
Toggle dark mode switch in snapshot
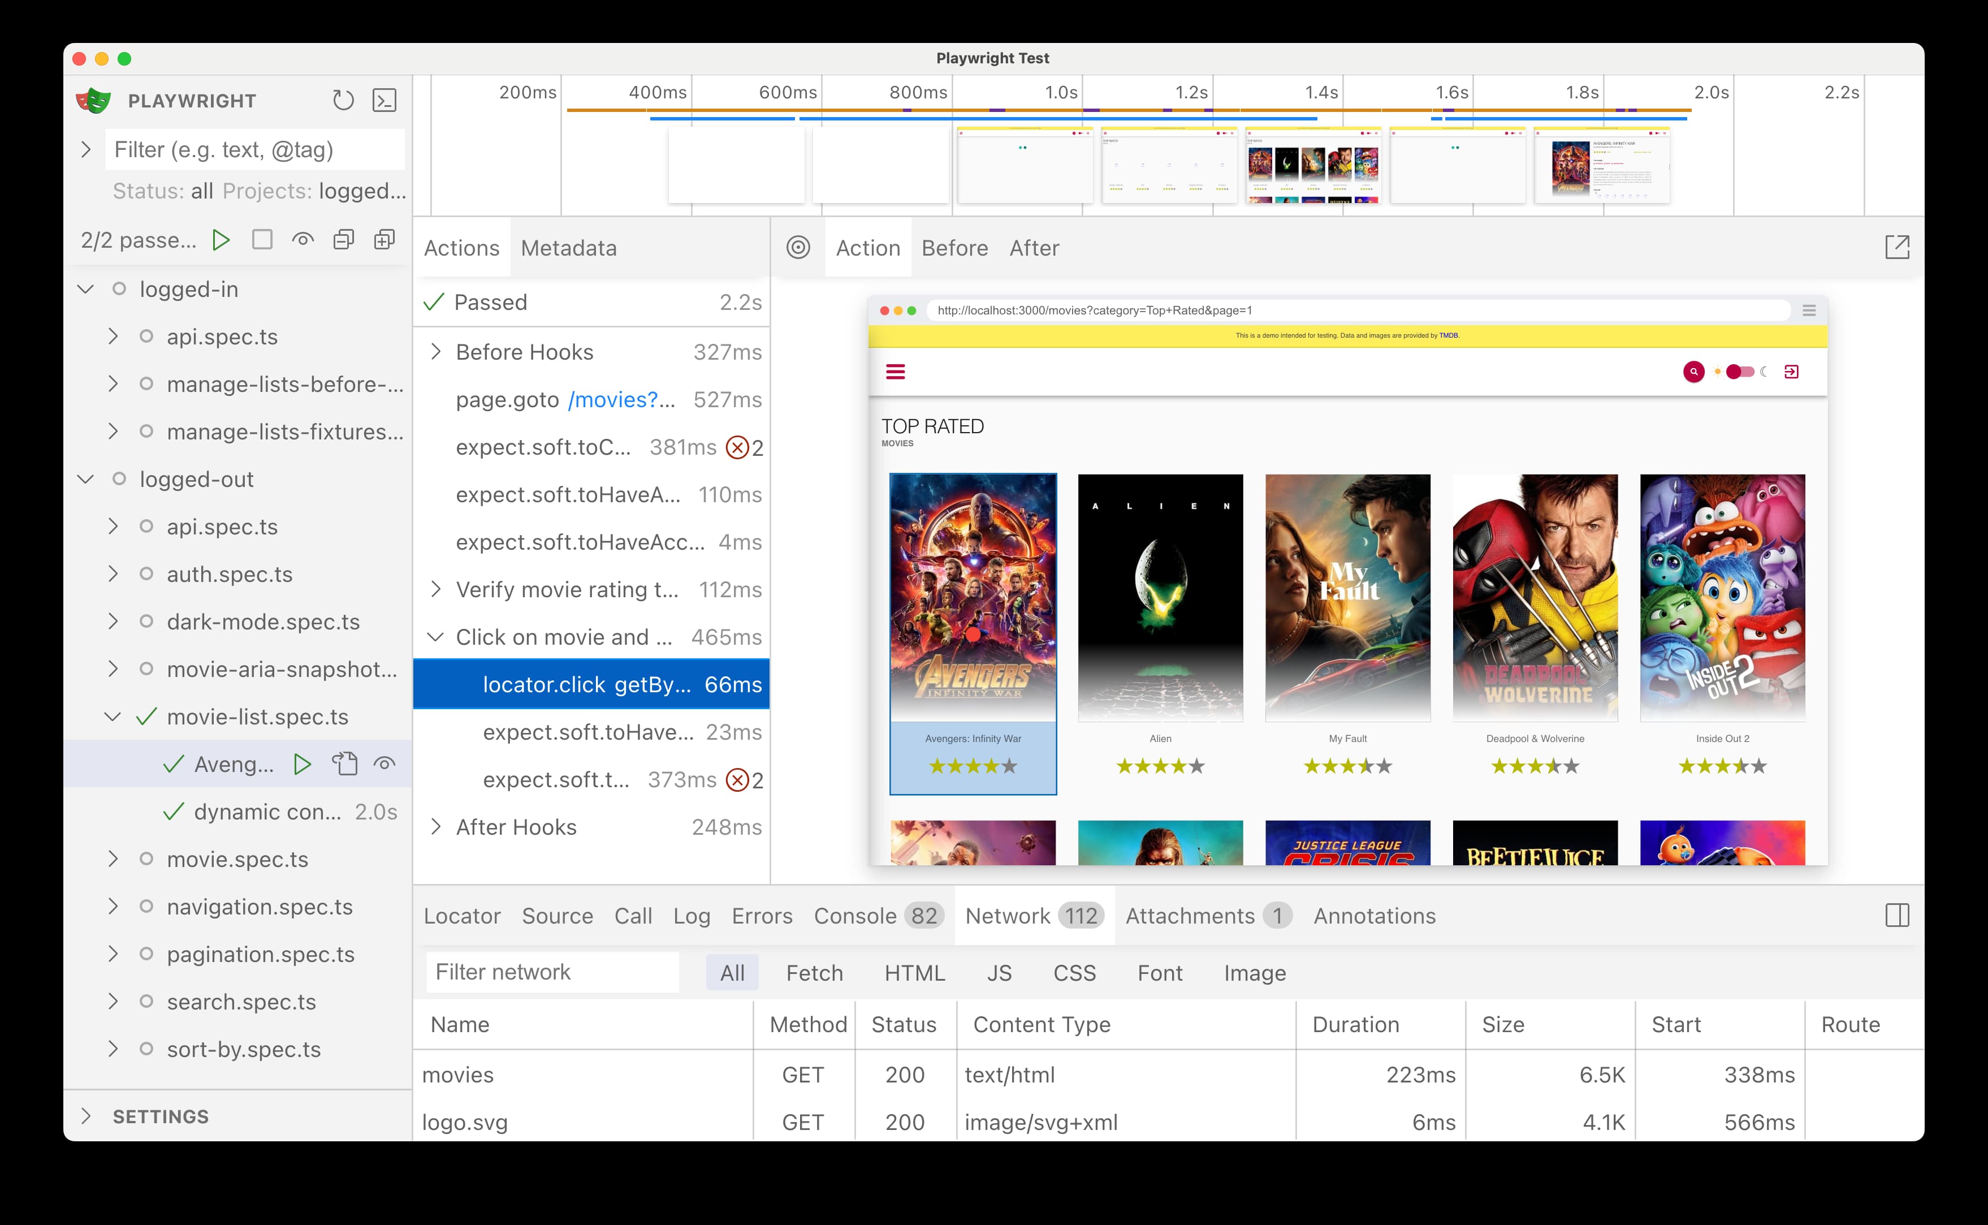click(1739, 372)
